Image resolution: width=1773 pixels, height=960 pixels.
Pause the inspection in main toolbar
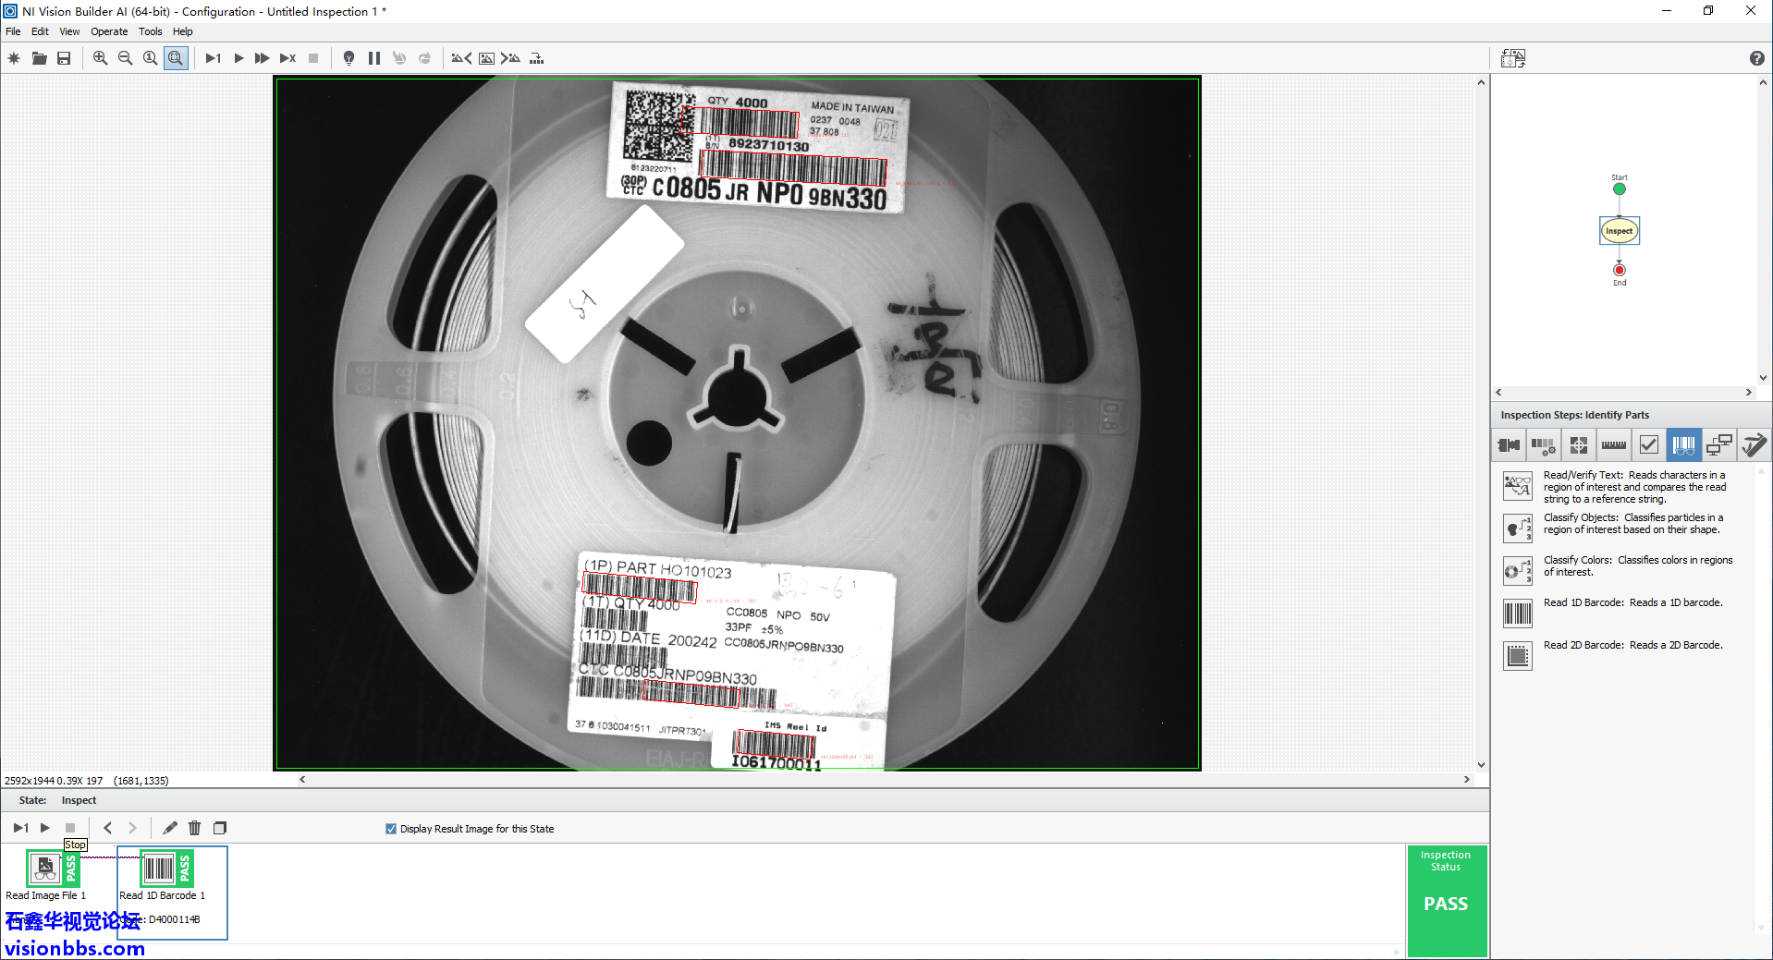tap(374, 58)
